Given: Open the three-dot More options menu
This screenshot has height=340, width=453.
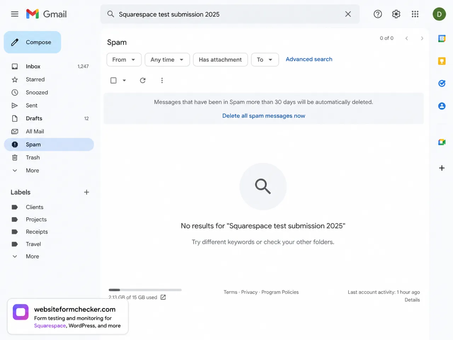Looking at the screenshot, I should point(162,80).
